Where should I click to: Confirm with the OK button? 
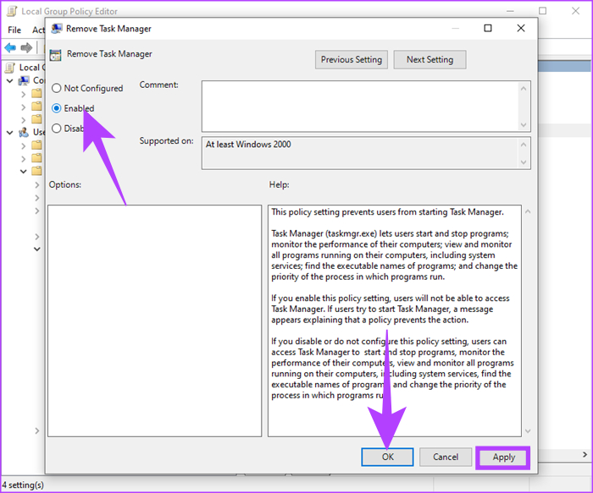pyautogui.click(x=387, y=457)
